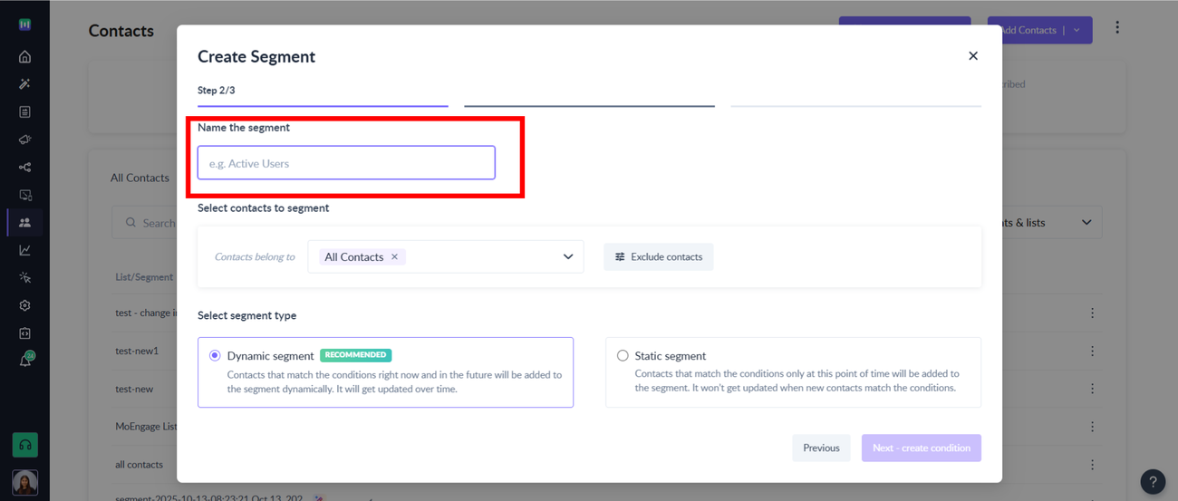Remove the All Contacts tag
This screenshot has width=1178, height=501.
[394, 257]
